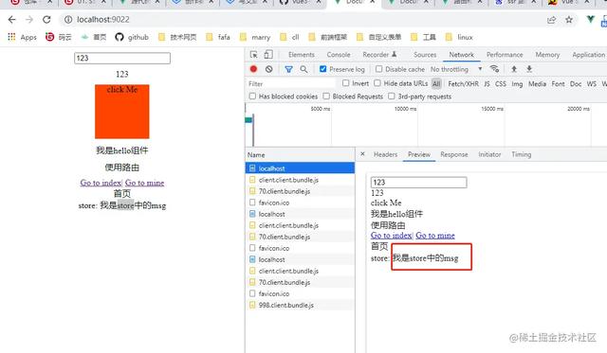Viewport: 607px width, 353px height.
Task: Stop recording network log with red button
Action: pyautogui.click(x=253, y=69)
